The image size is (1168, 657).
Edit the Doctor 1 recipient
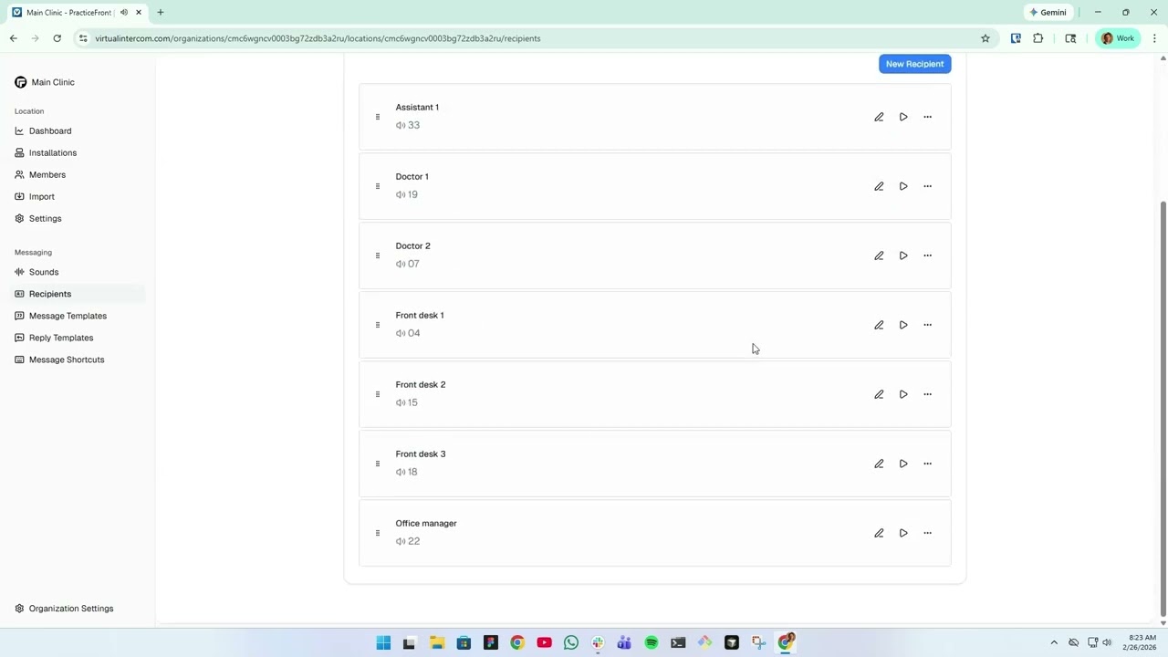coord(879,186)
